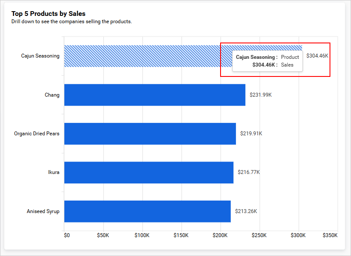
Task: Click the Cajun Seasoning tooltip box
Action: click(267, 61)
